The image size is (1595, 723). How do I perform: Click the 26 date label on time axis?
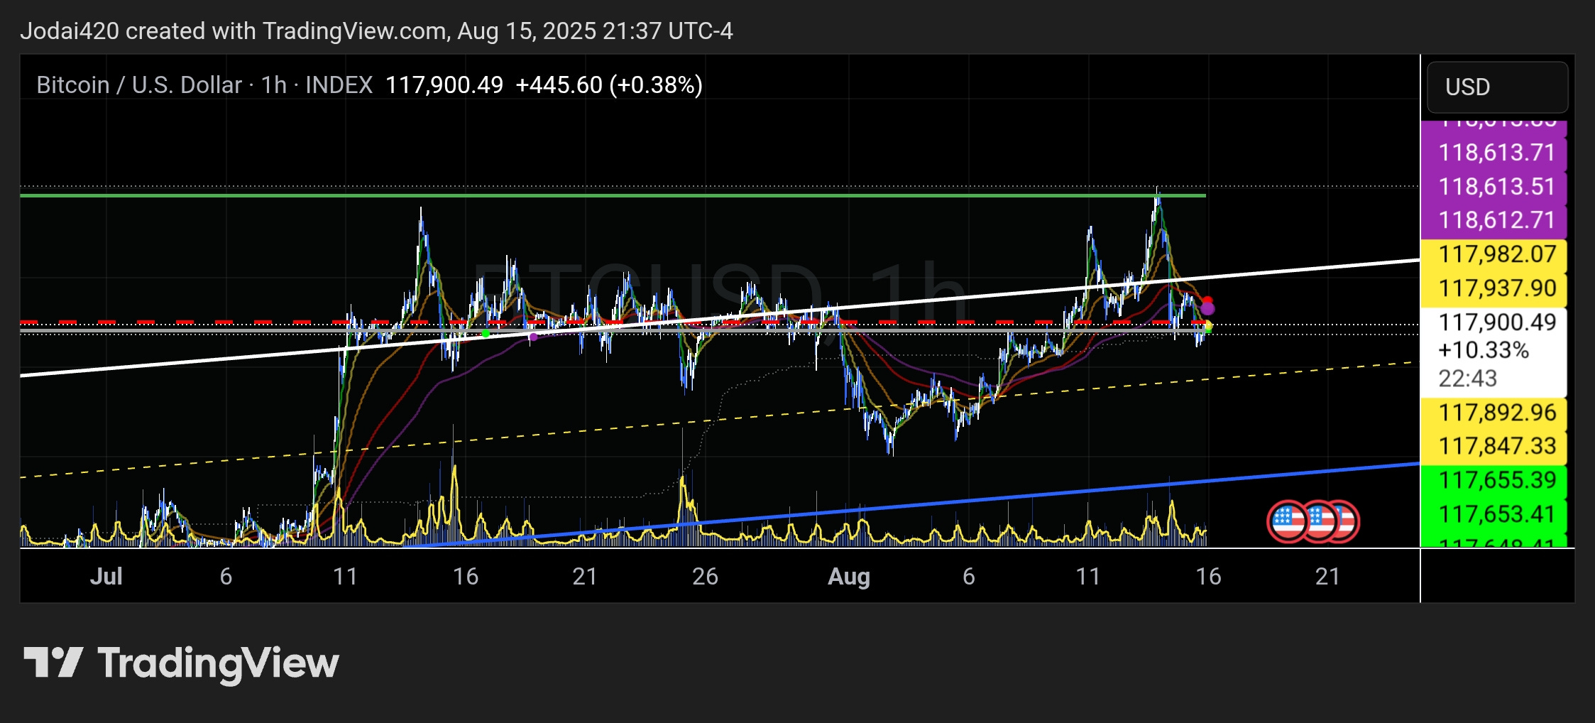click(x=705, y=576)
